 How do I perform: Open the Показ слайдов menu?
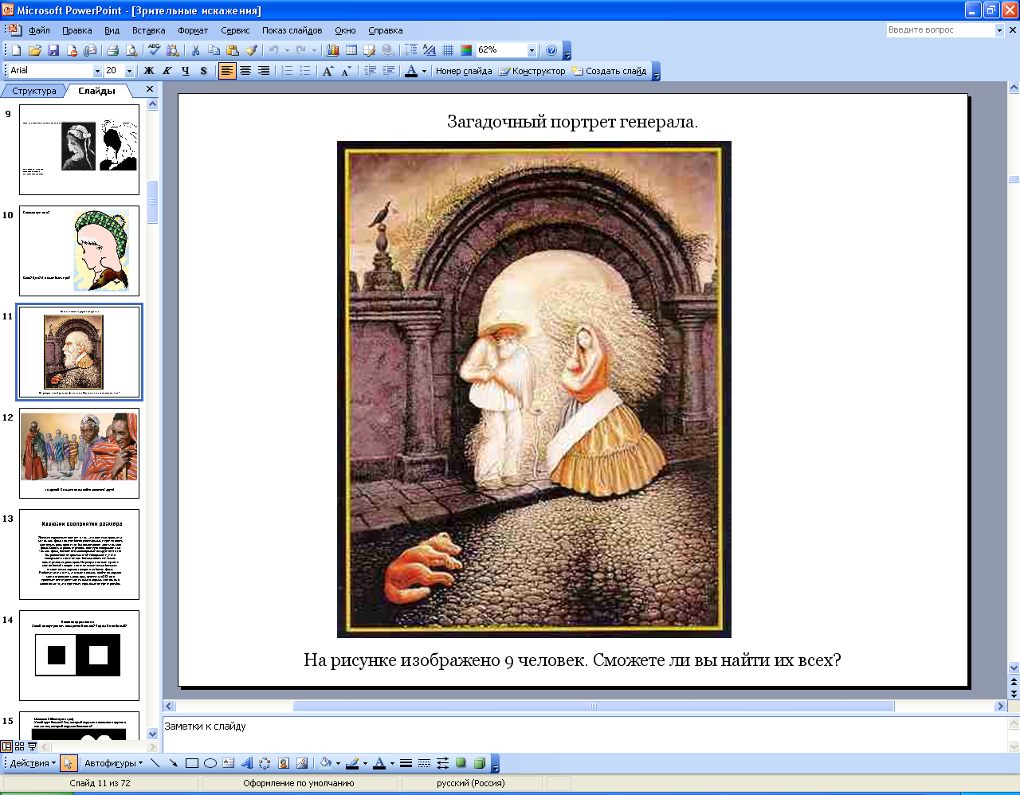pyautogui.click(x=292, y=30)
